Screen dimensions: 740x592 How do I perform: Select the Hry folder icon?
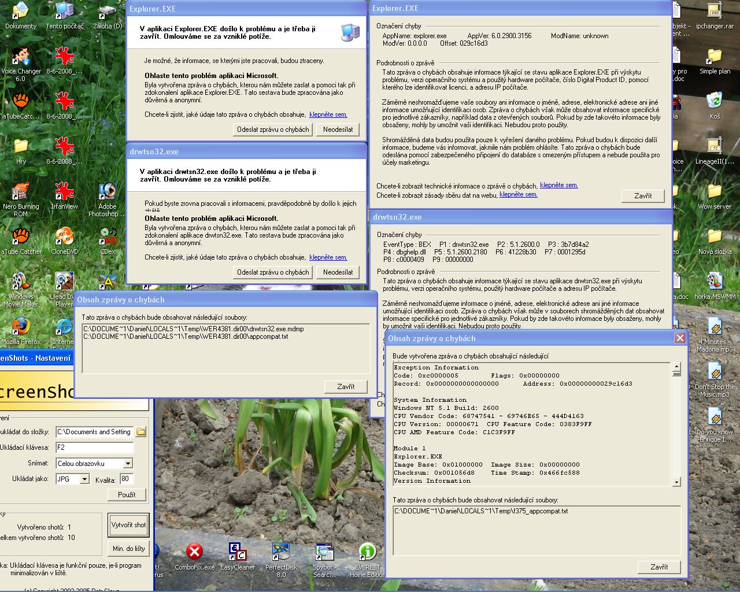tap(21, 151)
